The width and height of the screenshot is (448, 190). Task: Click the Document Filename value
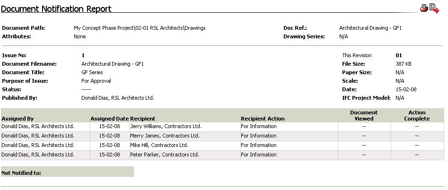(113, 64)
